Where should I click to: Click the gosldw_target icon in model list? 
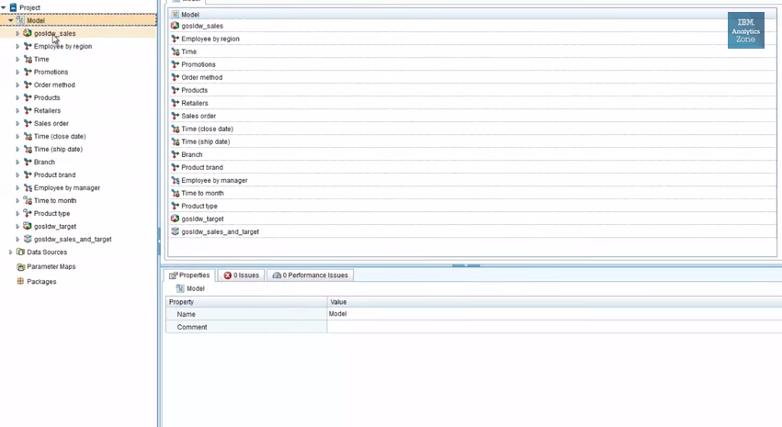click(x=175, y=219)
